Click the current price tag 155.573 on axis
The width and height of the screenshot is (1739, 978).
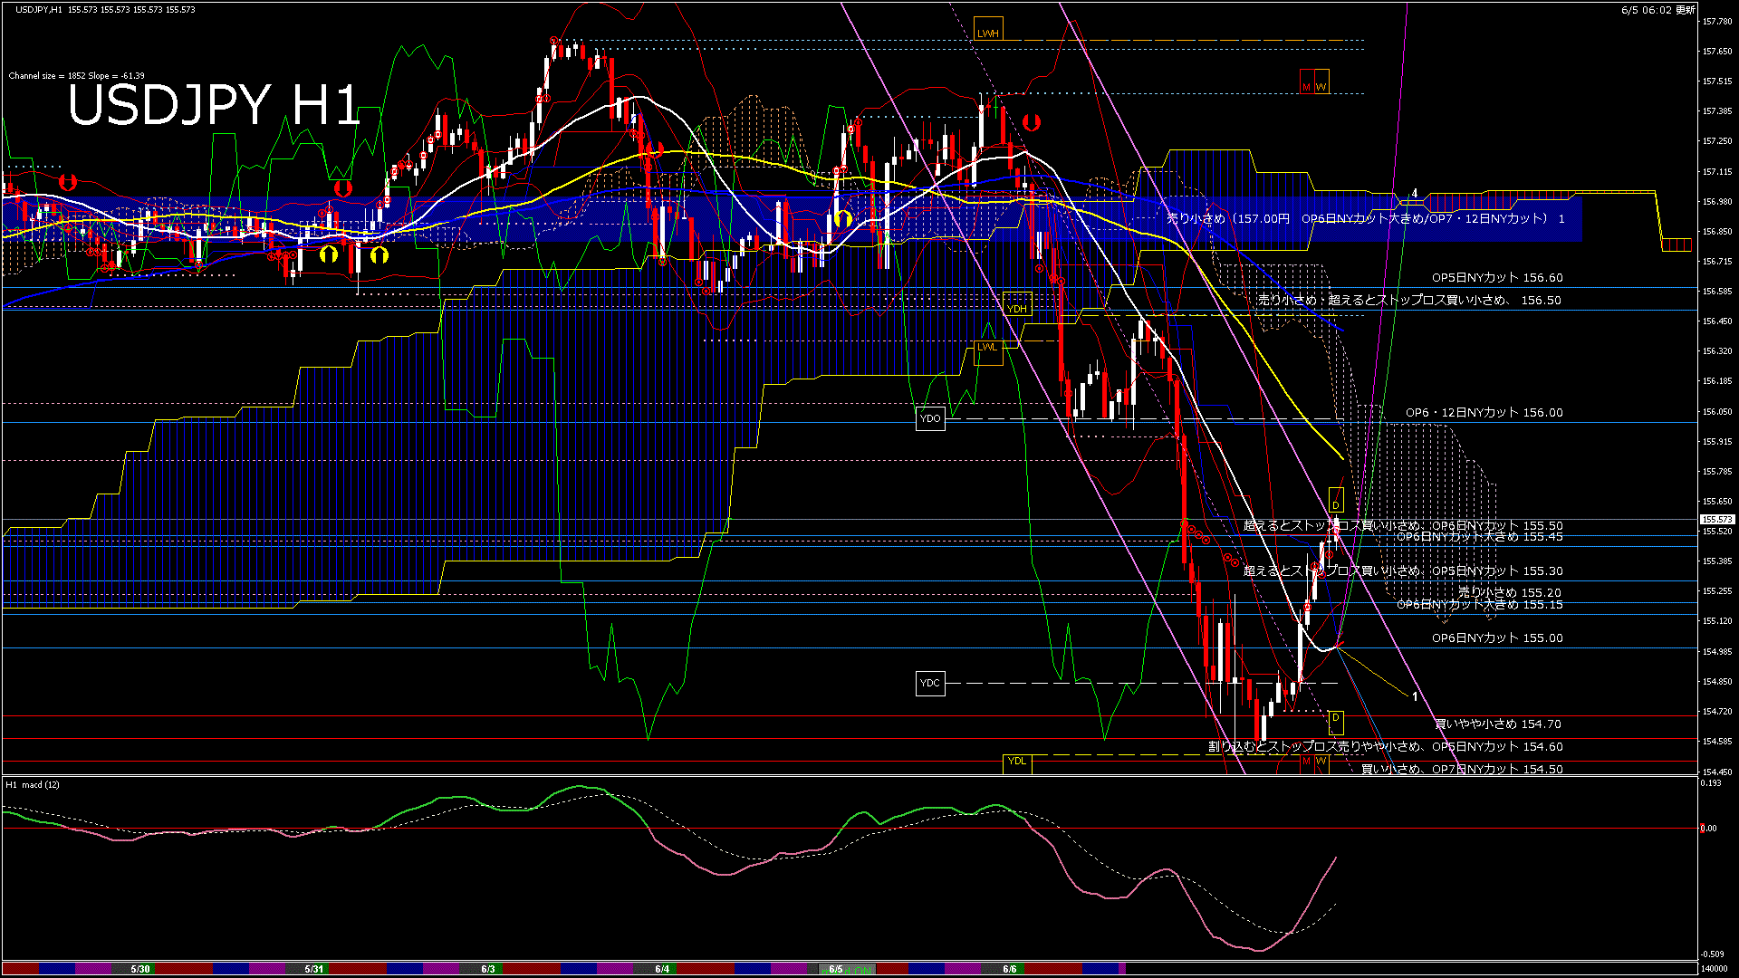tap(1717, 519)
